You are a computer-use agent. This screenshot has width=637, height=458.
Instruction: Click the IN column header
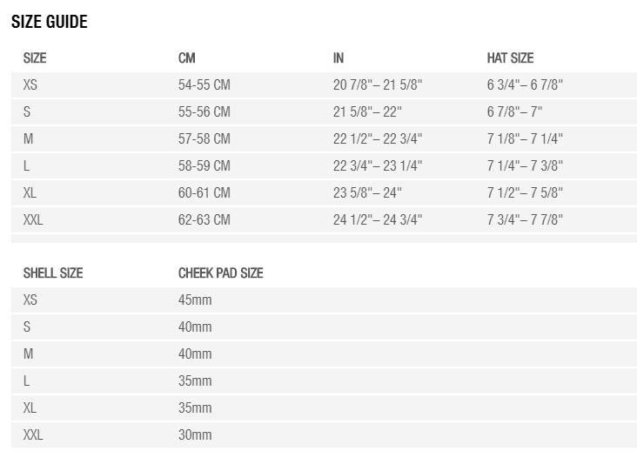(339, 58)
